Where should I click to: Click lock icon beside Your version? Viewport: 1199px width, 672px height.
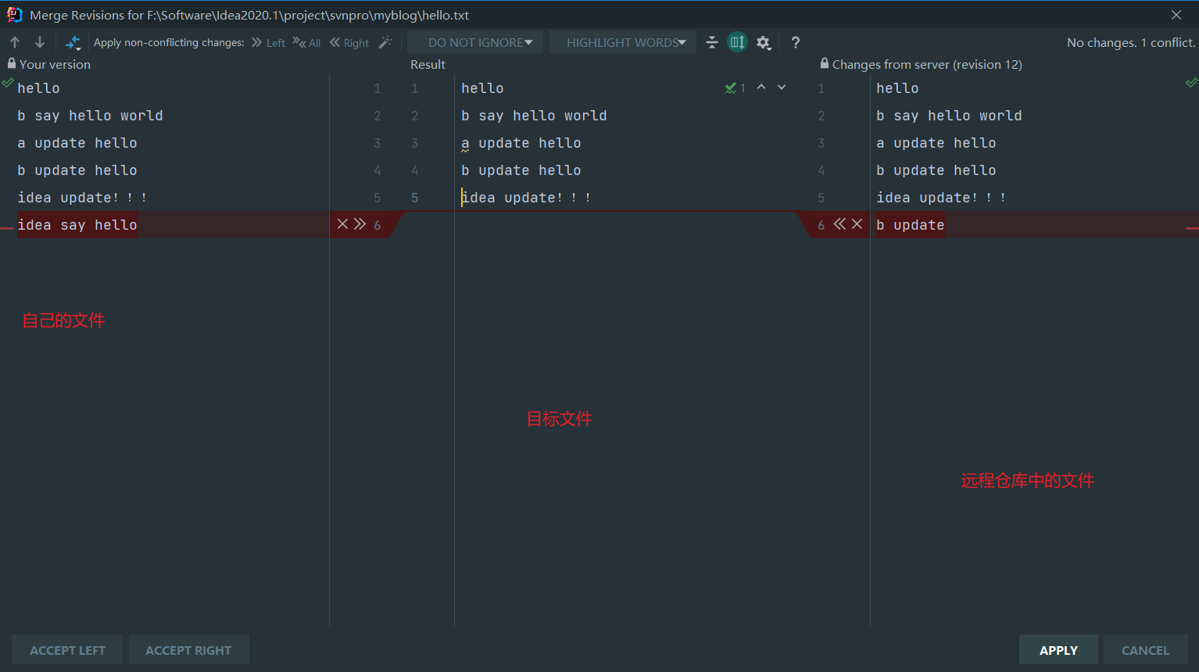tap(12, 63)
